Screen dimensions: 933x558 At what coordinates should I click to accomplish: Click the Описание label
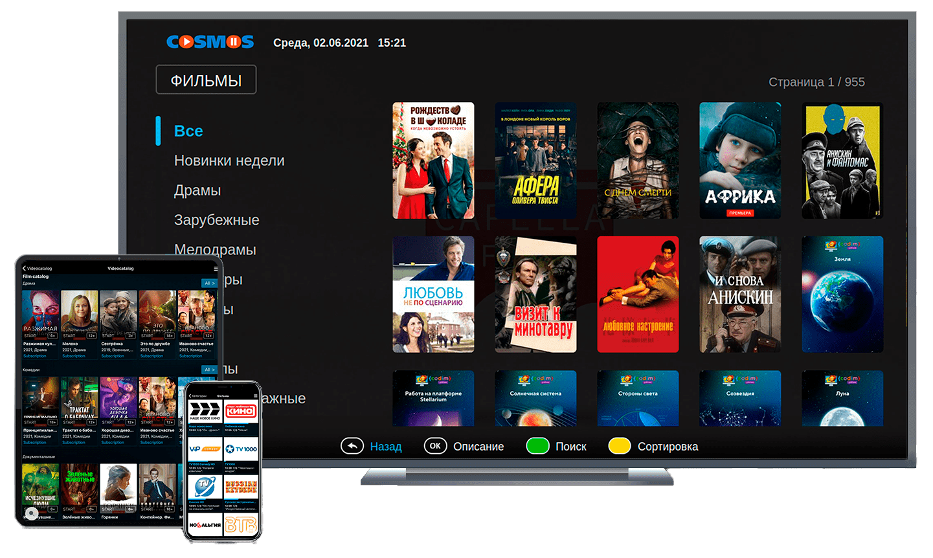tap(478, 447)
